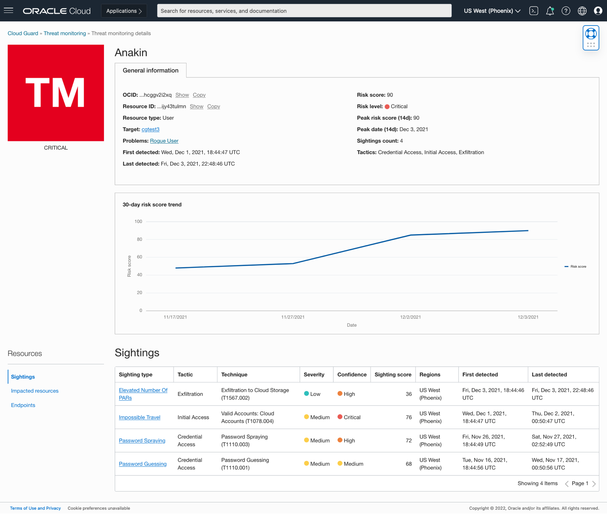The image size is (607, 514).
Task: Go to Cloud Guard breadcrumb
Action: (x=23, y=34)
